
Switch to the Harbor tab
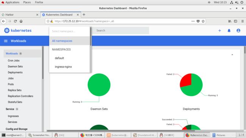(x=20, y=15)
